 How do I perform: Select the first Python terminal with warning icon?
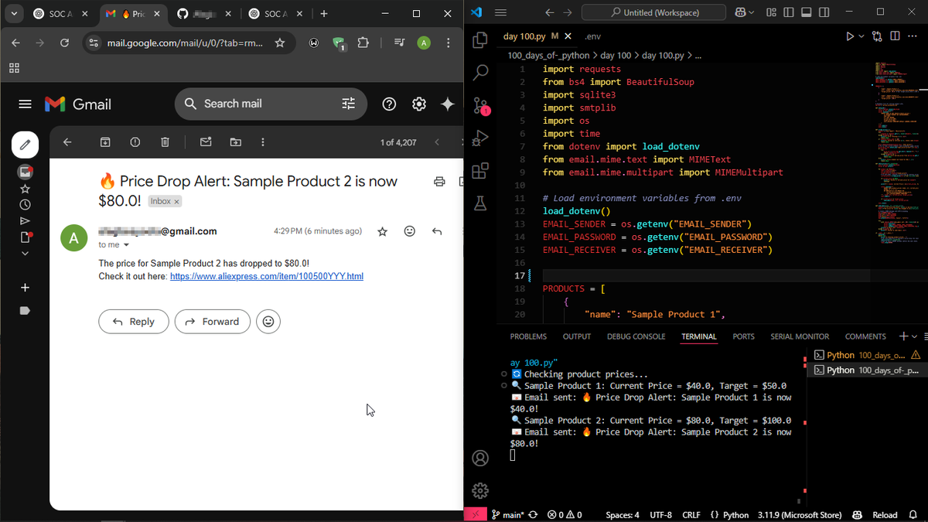point(867,355)
